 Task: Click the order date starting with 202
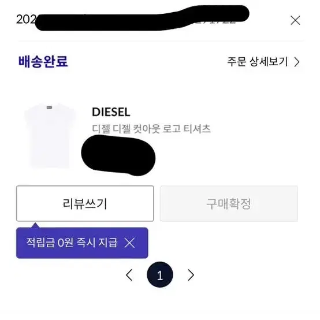(x=26, y=20)
